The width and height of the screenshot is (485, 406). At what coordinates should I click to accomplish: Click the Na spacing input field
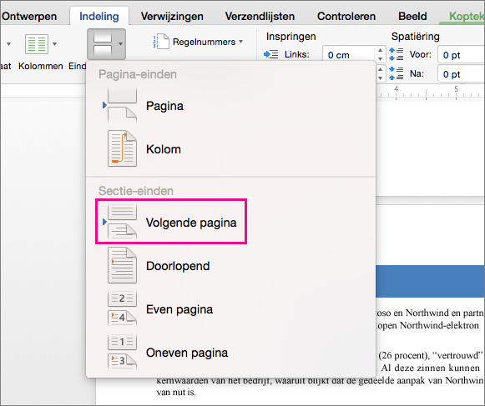pos(461,74)
